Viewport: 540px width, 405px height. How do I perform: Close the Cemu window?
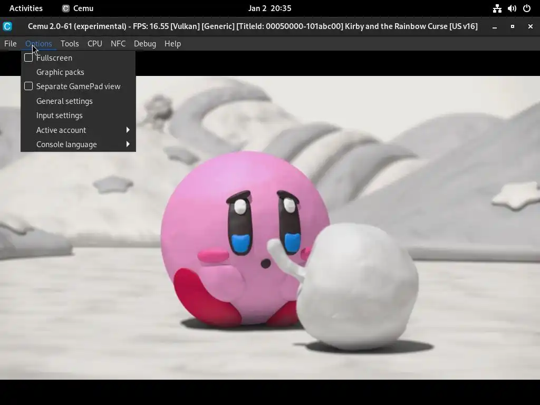pos(531,26)
